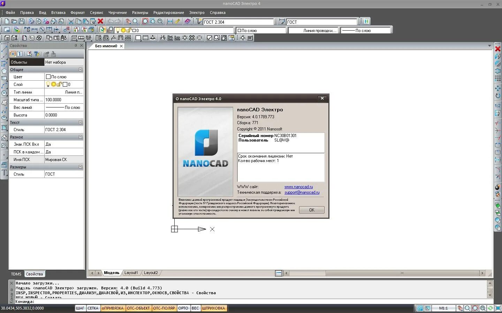Activate the Zoom magnifier tool
502x313 pixels.
click(135, 22)
